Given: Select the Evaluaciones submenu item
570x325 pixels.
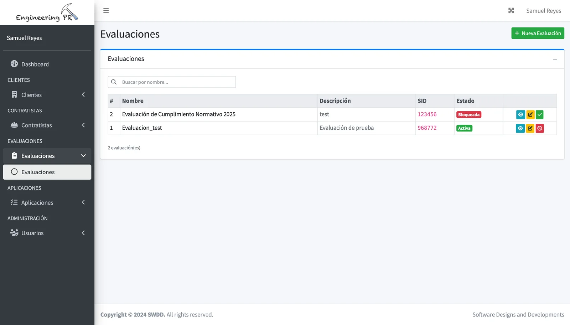Looking at the screenshot, I should pyautogui.click(x=47, y=172).
